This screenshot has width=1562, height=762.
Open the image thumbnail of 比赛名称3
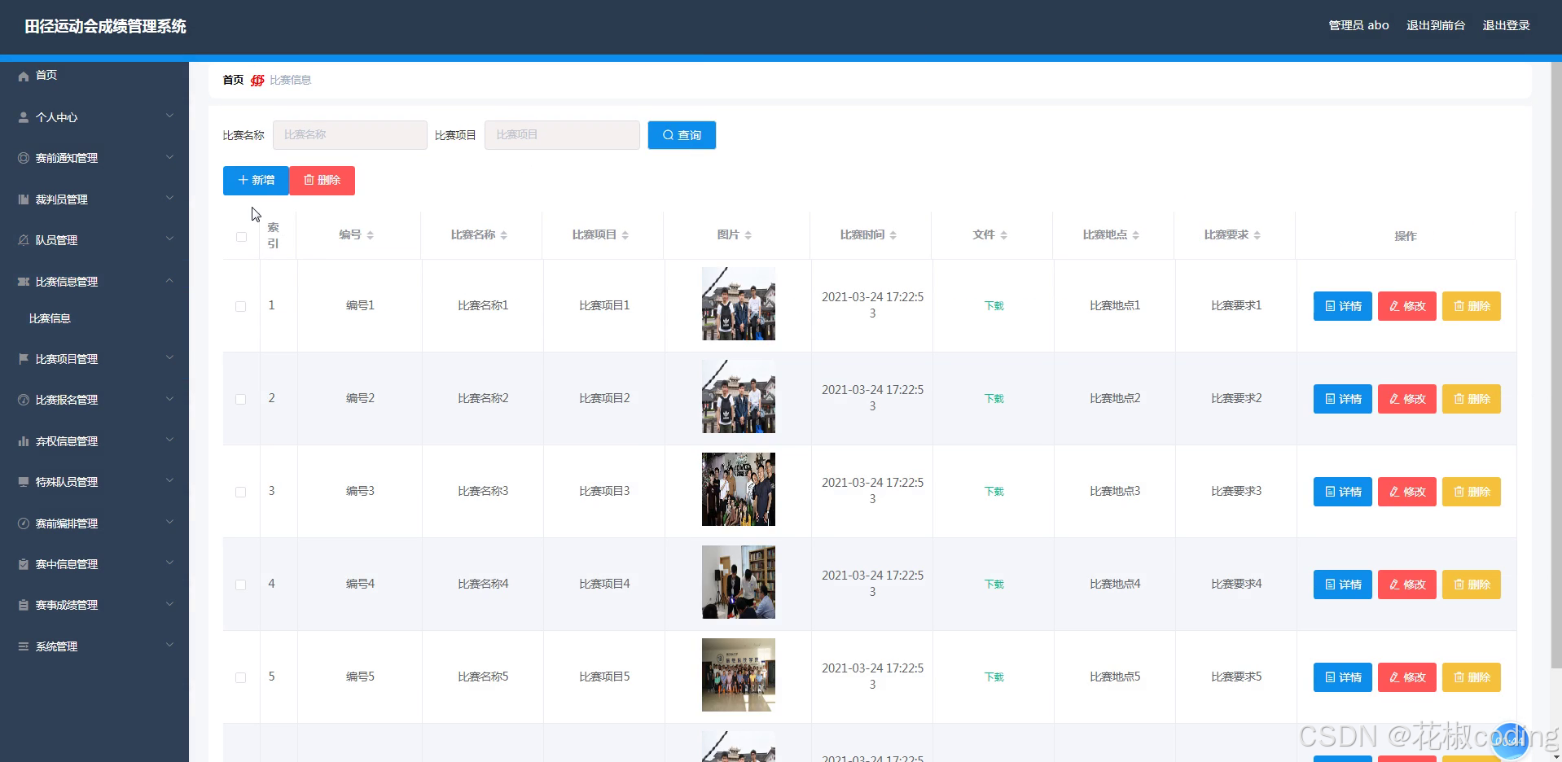[739, 489]
